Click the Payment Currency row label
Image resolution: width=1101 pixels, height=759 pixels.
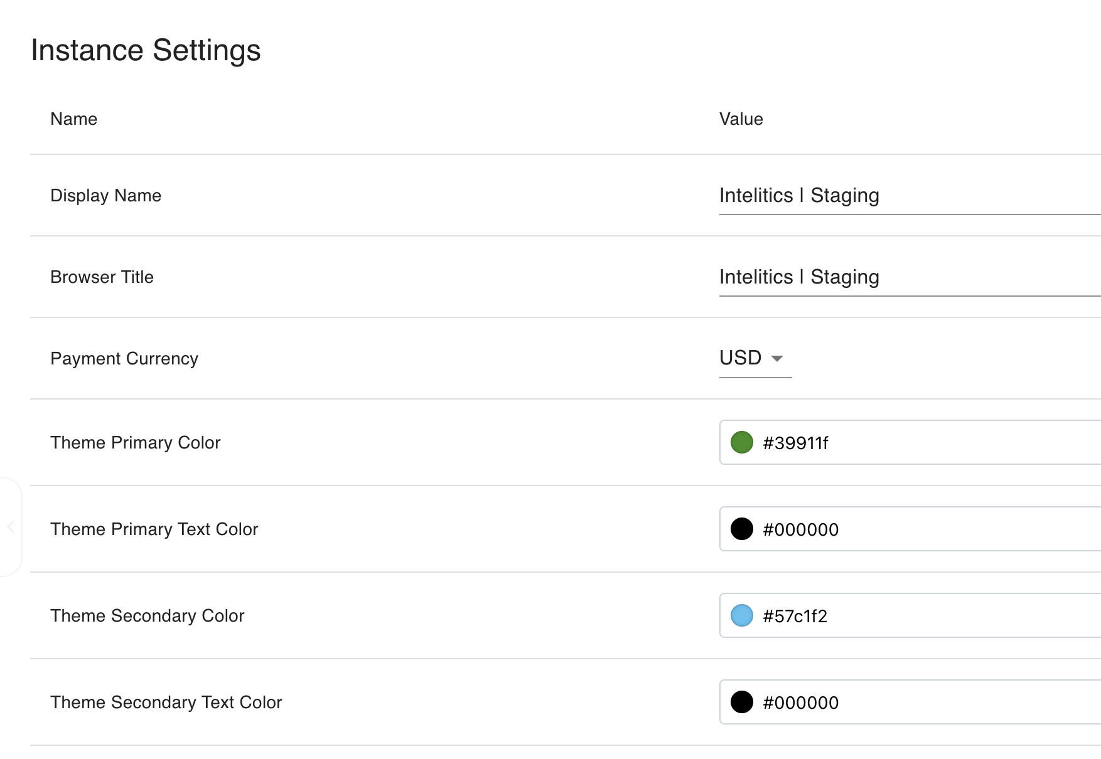point(124,359)
